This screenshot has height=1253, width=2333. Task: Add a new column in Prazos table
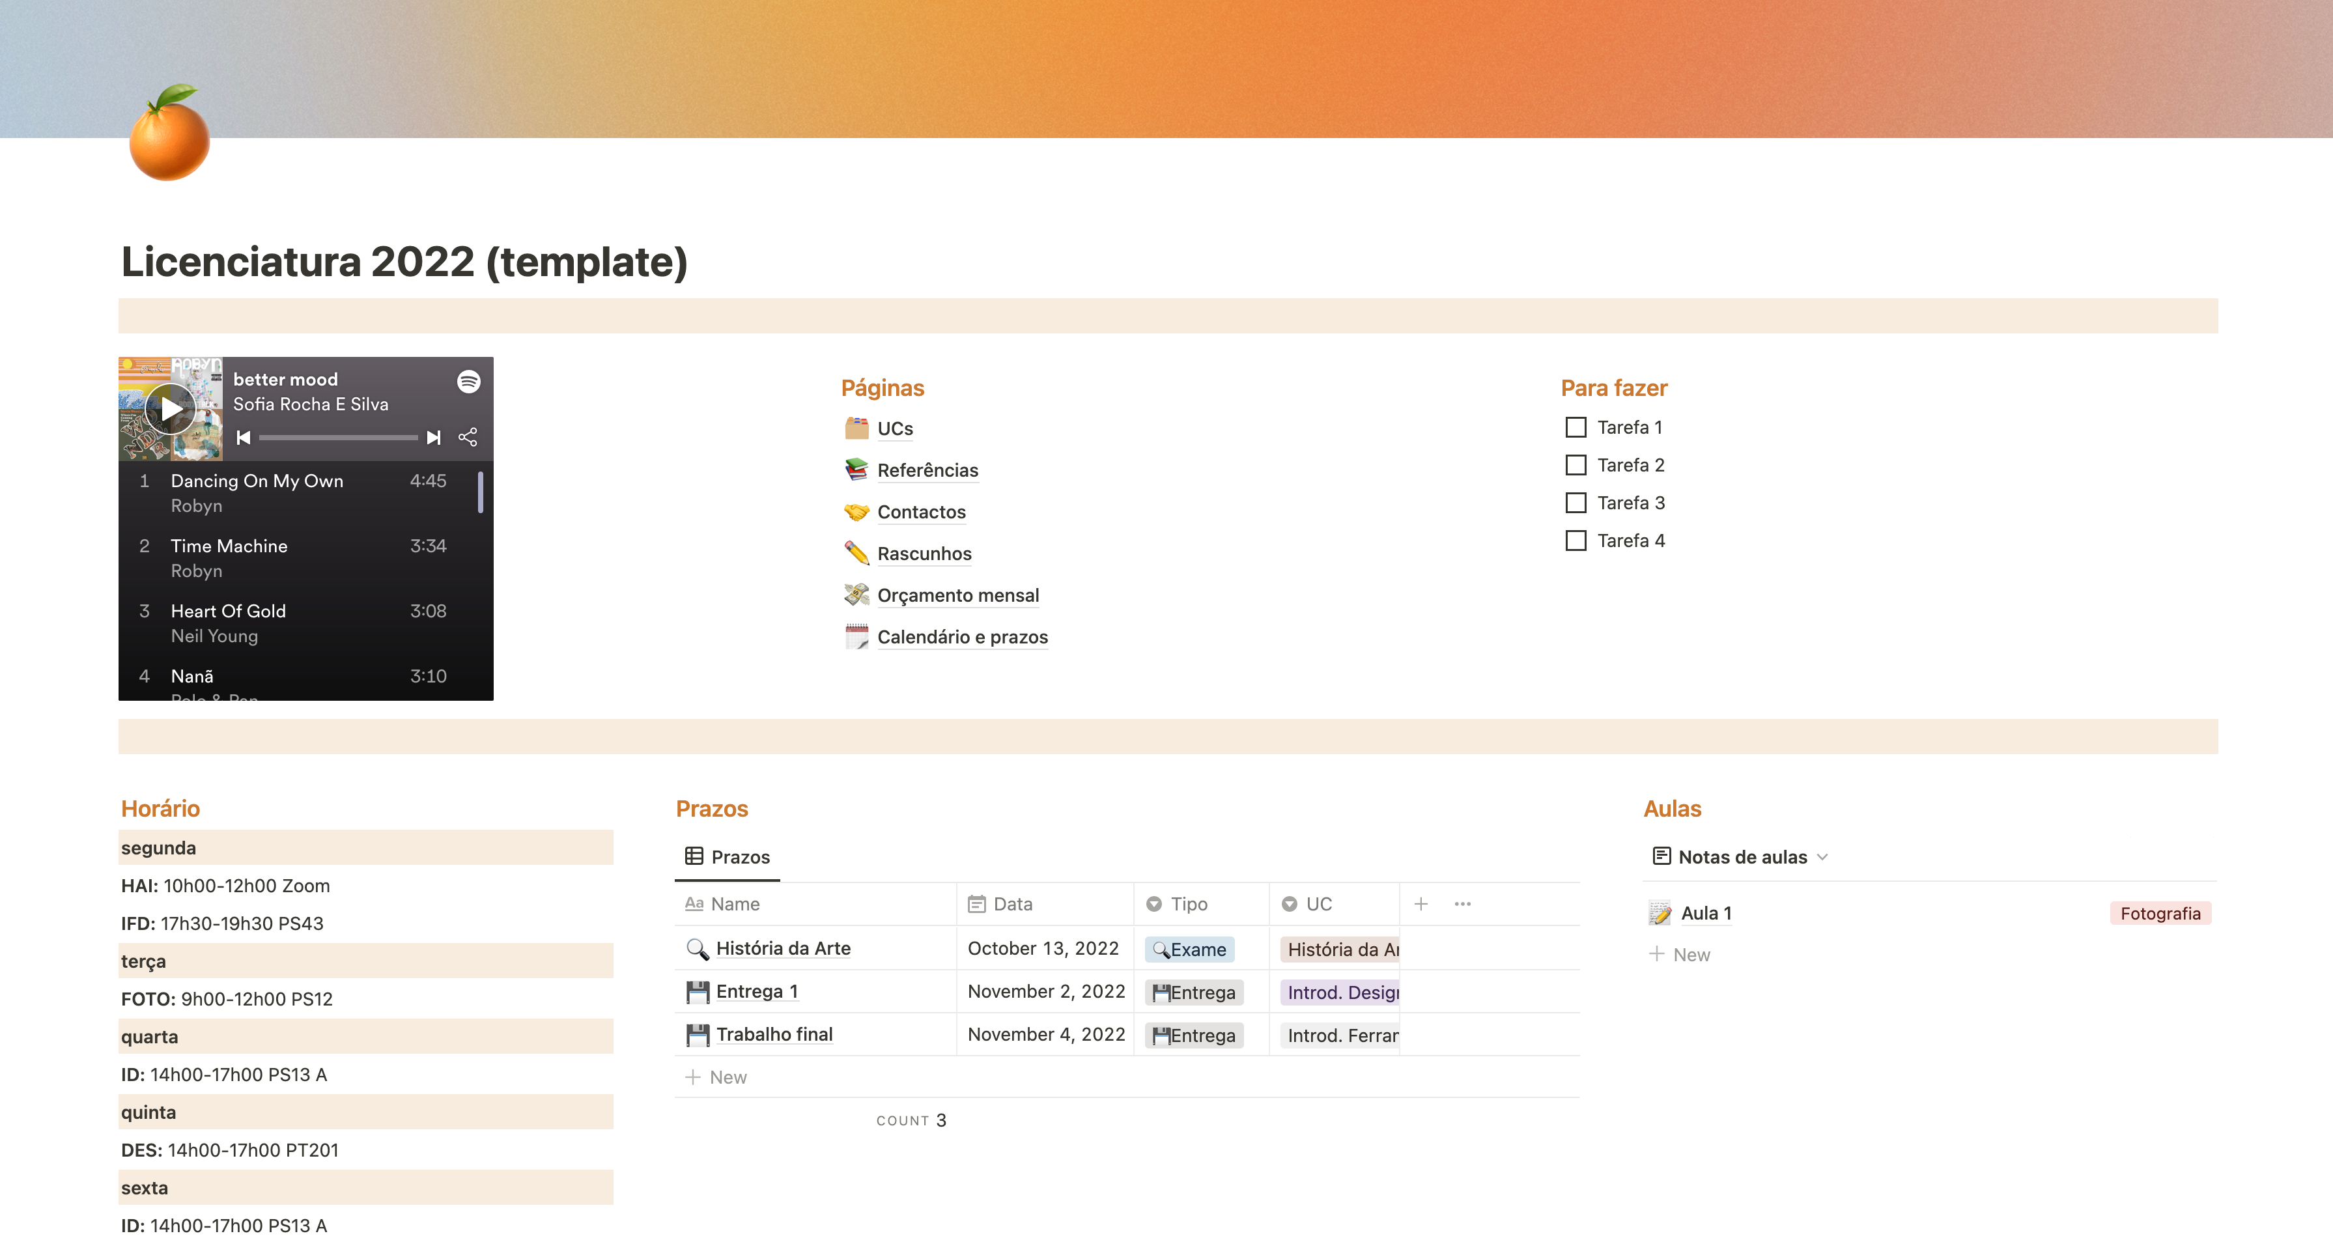tap(1421, 903)
